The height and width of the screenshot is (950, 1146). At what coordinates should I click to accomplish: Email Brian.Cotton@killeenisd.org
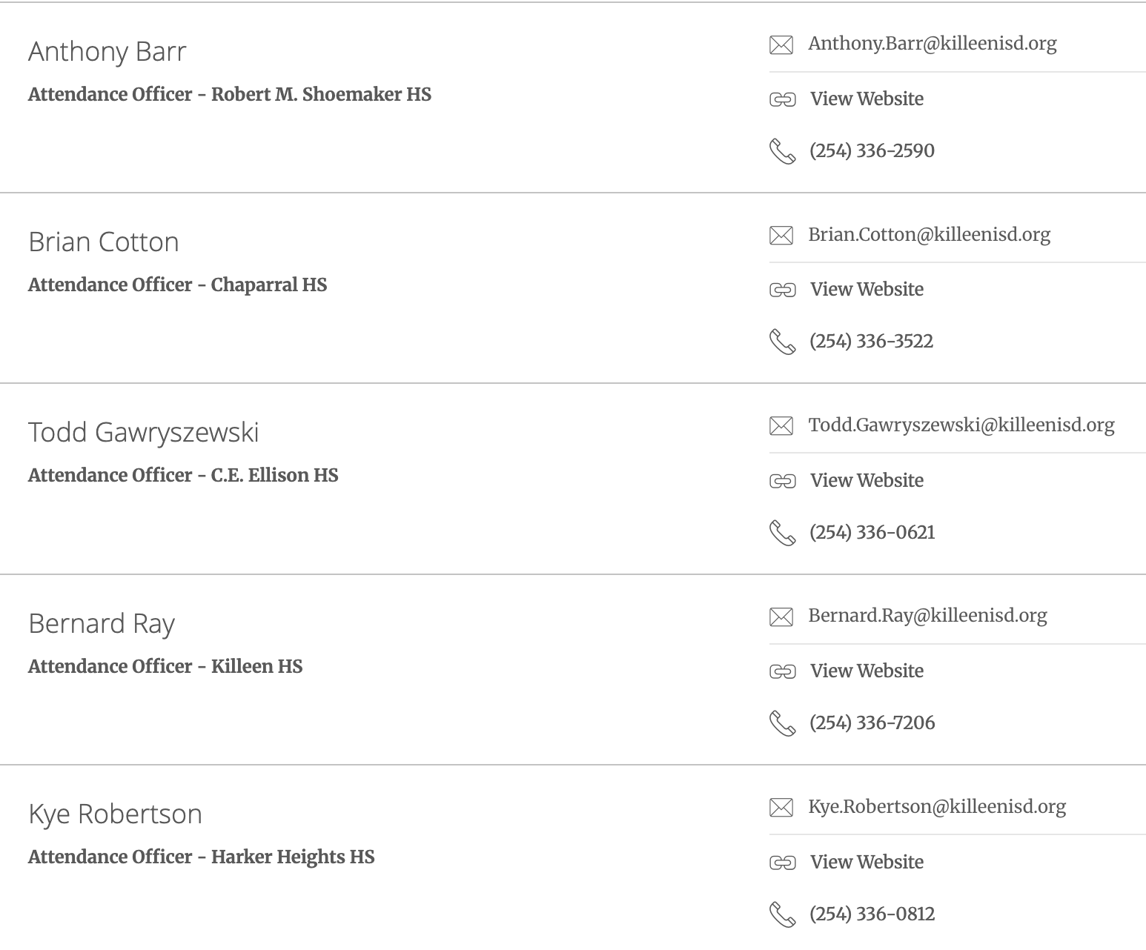(929, 235)
